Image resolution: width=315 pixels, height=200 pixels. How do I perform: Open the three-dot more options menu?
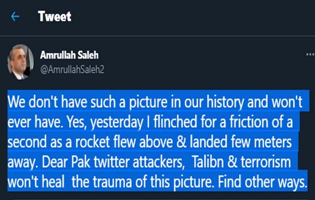309,55
